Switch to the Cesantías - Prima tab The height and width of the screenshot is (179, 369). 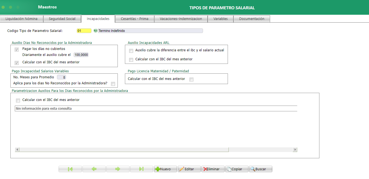click(135, 19)
